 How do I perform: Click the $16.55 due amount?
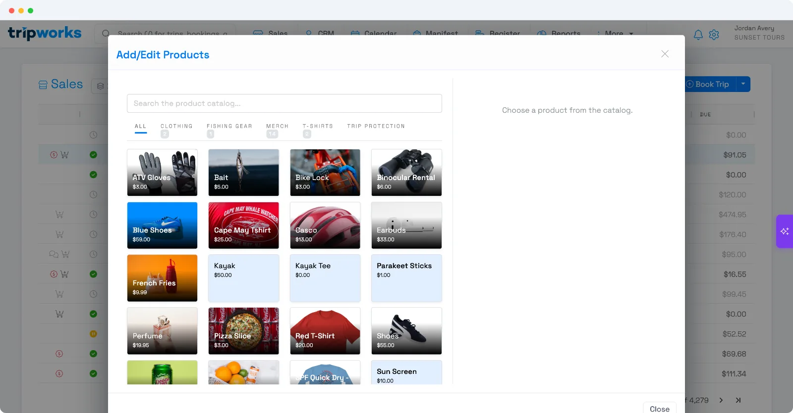(x=735, y=274)
